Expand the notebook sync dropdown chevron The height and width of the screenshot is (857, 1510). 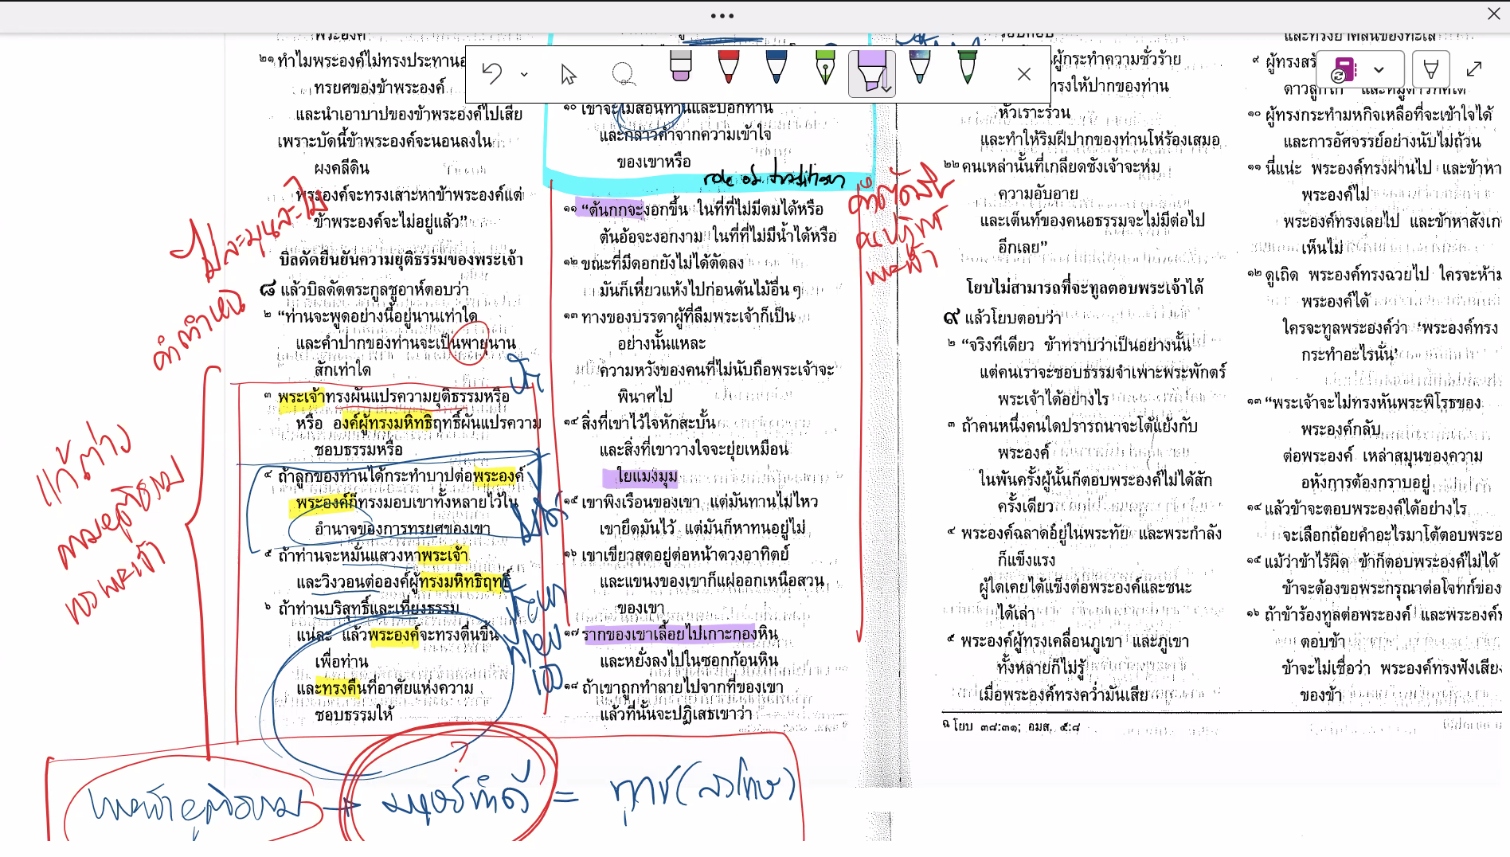coord(1379,69)
